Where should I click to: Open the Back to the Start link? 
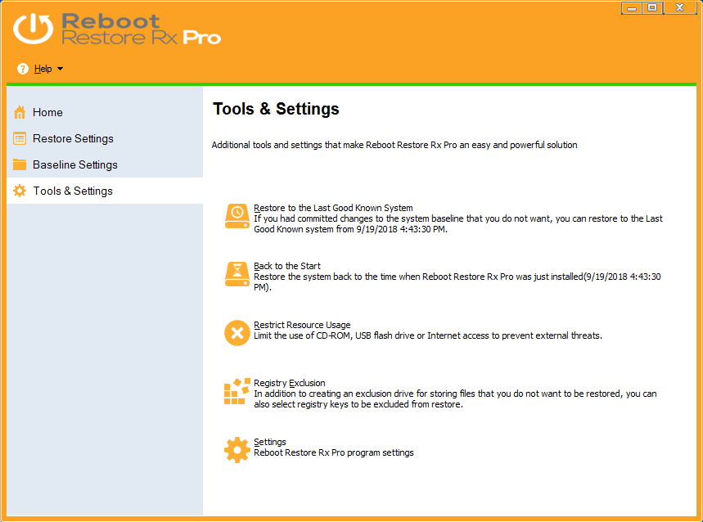tap(287, 266)
